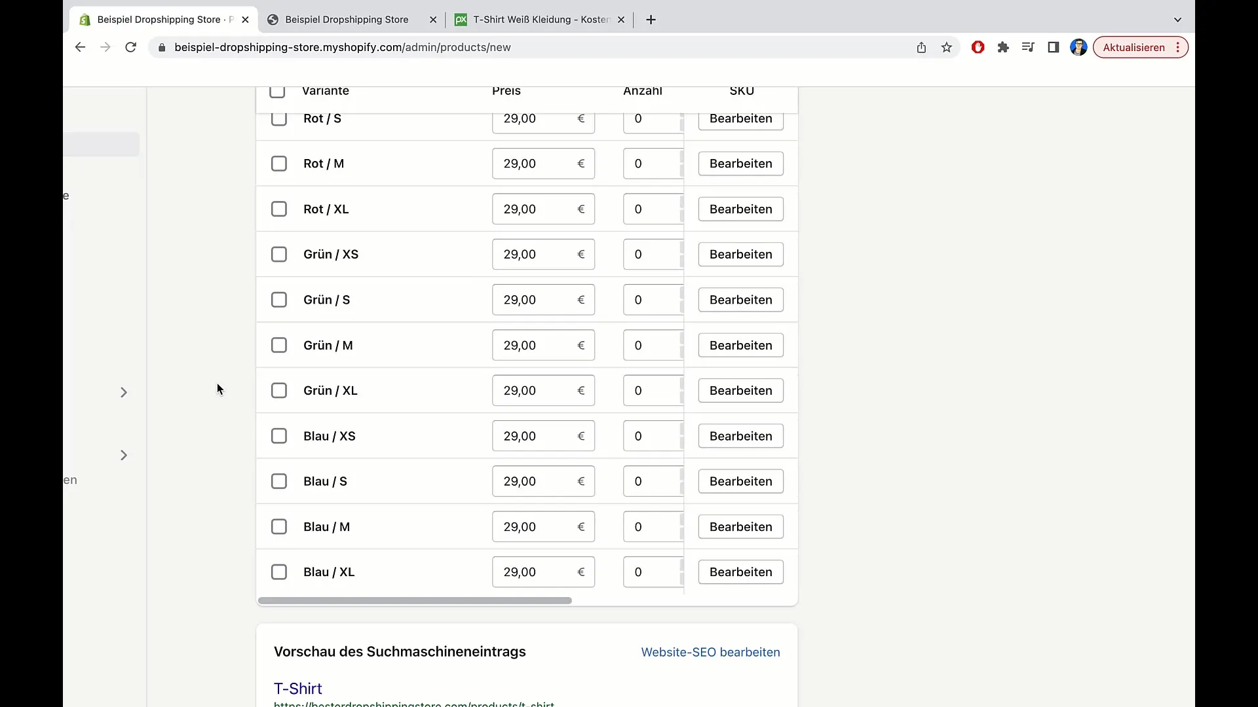Edit the Grün / XS variant via Bearbeiten
The image size is (1258, 707).
point(740,254)
